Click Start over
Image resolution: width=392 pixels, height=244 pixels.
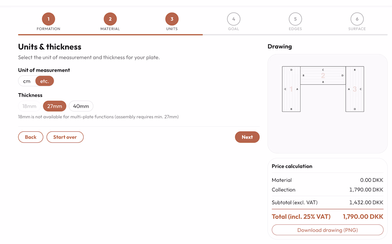(65, 137)
